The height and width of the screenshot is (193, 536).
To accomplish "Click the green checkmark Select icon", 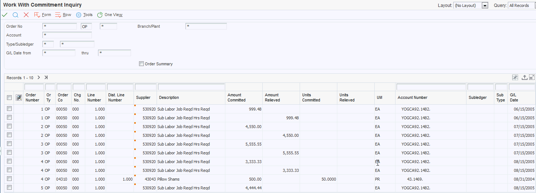I will [x=5, y=15].
